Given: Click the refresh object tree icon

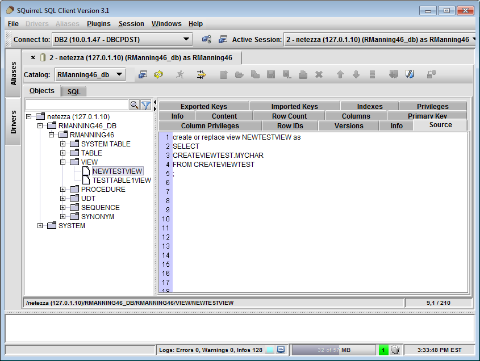Looking at the screenshot, I should point(158,74).
